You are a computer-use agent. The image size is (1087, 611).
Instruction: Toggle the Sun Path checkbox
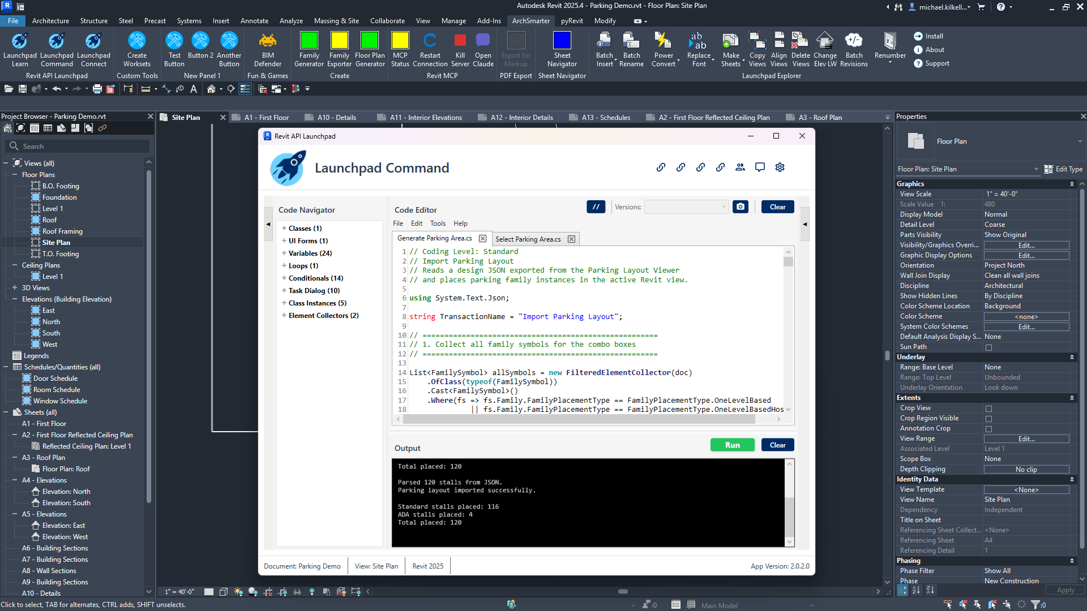point(988,347)
